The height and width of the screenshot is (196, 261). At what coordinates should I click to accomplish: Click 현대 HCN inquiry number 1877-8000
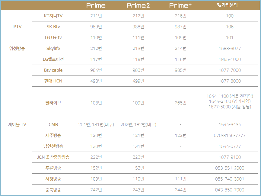pos(230,81)
